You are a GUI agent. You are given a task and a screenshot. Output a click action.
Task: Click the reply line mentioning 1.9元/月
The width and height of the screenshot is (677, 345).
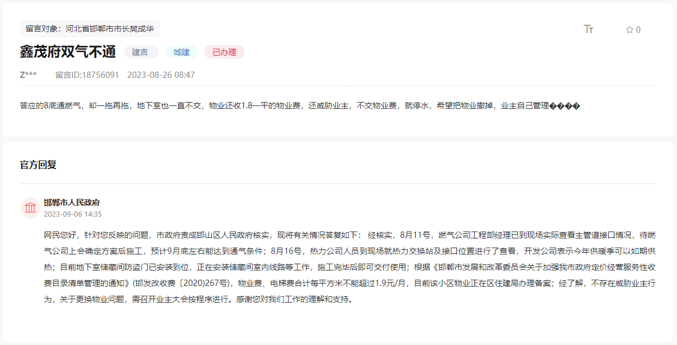(350, 283)
